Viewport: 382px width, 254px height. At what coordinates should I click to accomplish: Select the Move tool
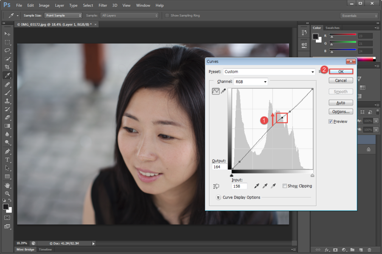click(x=7, y=34)
